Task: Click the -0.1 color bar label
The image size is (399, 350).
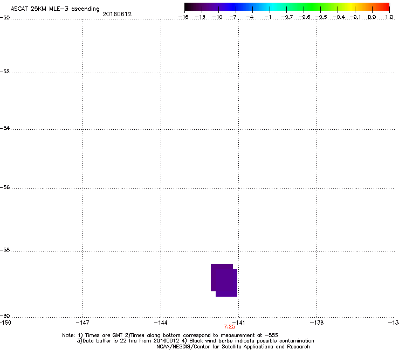Action: point(355,17)
